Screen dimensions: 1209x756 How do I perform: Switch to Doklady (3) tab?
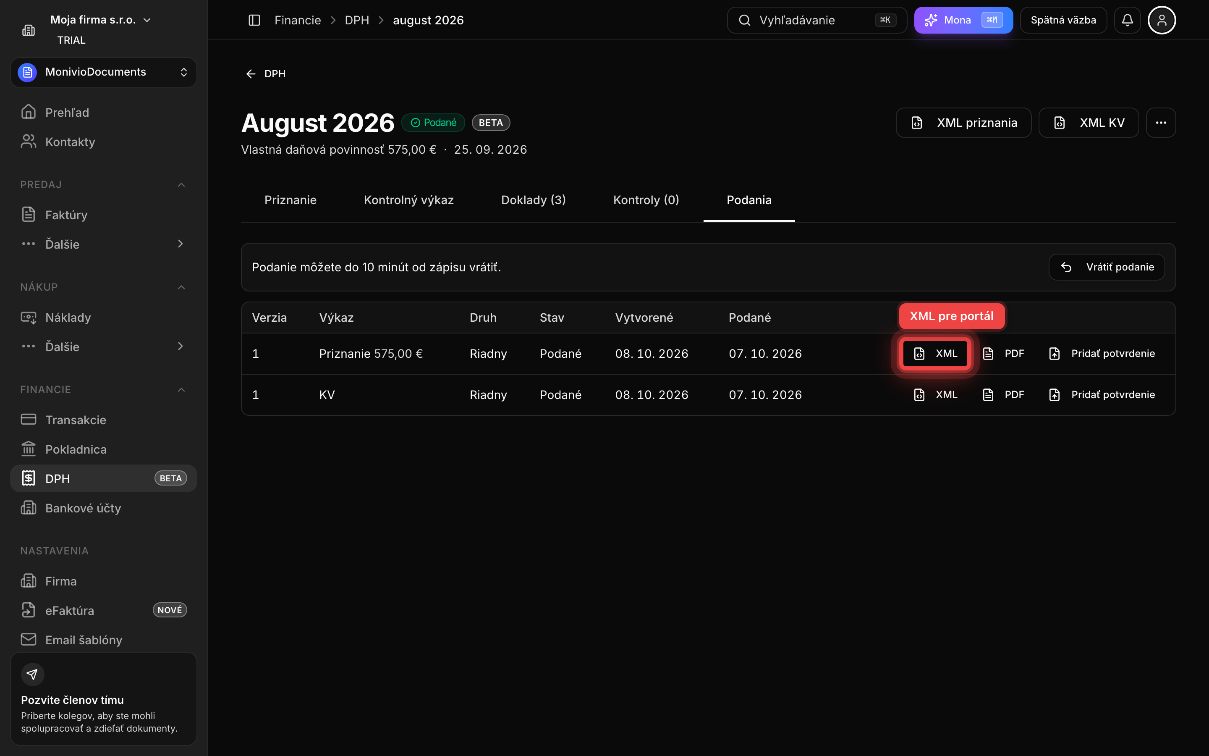[x=533, y=200]
